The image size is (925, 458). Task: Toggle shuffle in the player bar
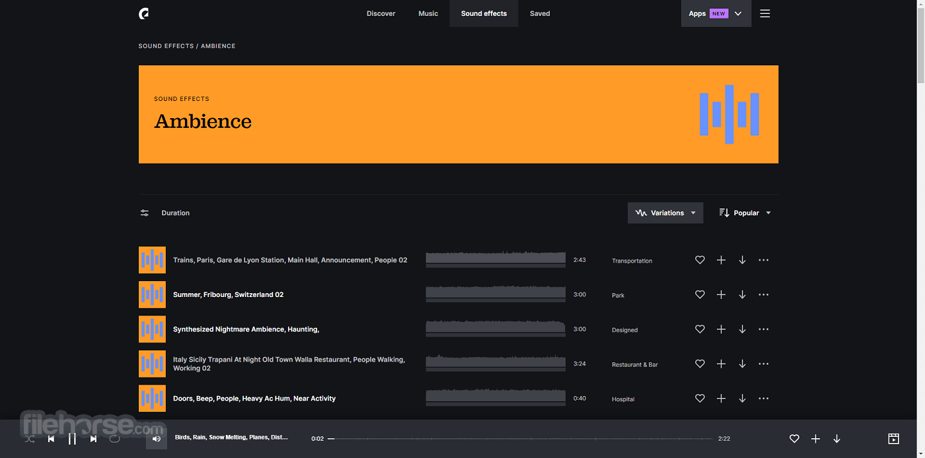pyautogui.click(x=30, y=439)
